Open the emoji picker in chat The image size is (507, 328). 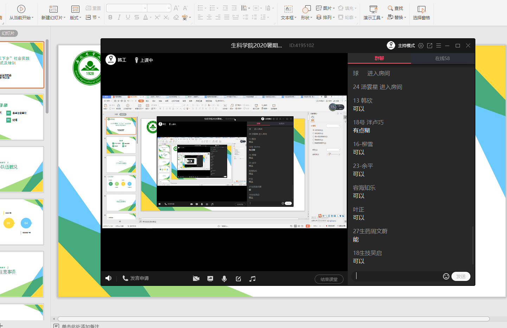pyautogui.click(x=446, y=276)
